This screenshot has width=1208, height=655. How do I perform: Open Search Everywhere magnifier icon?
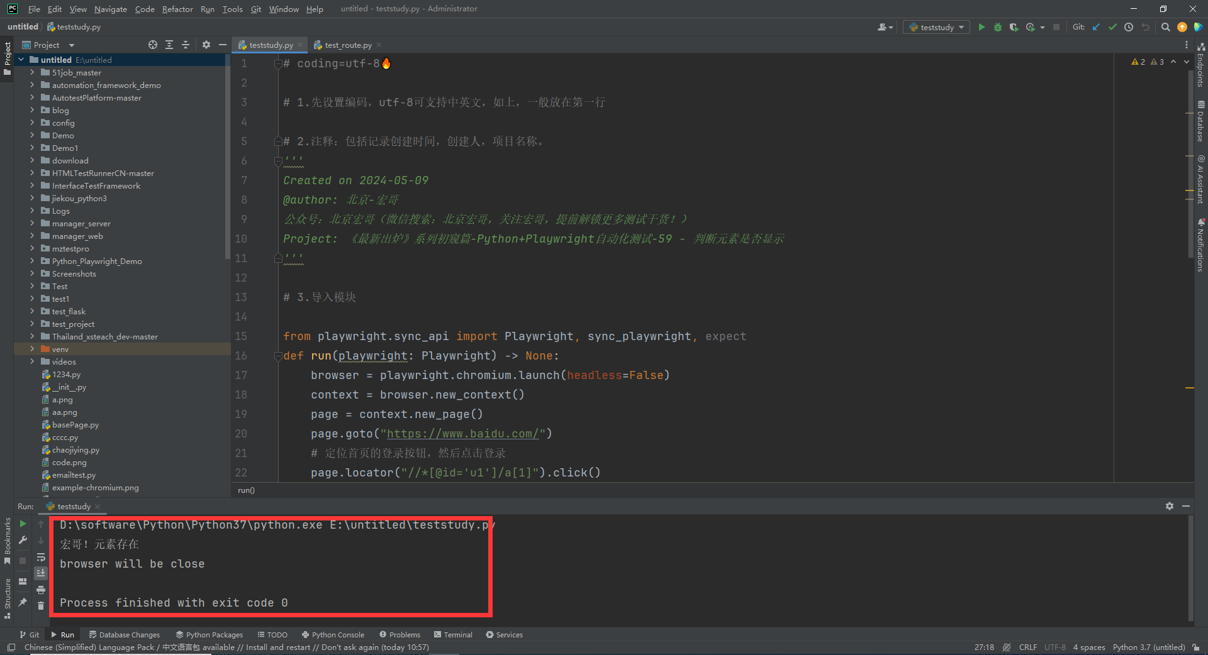coord(1166,27)
